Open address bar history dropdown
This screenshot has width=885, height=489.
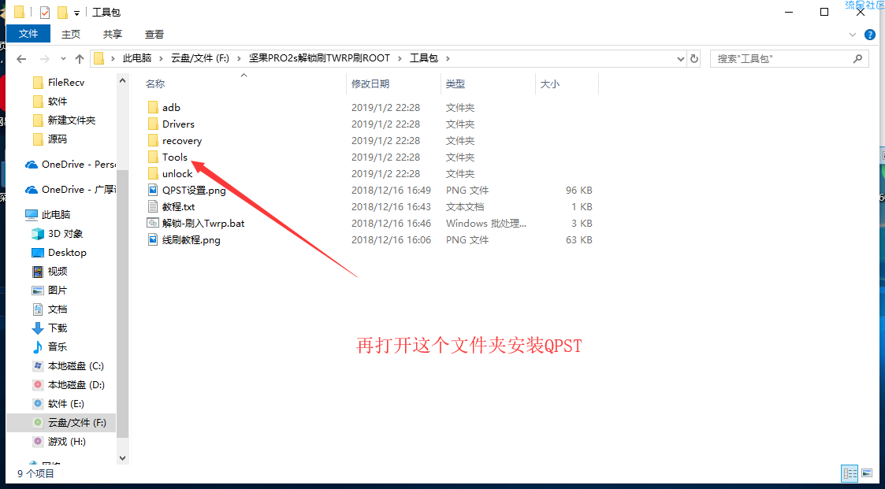(681, 58)
